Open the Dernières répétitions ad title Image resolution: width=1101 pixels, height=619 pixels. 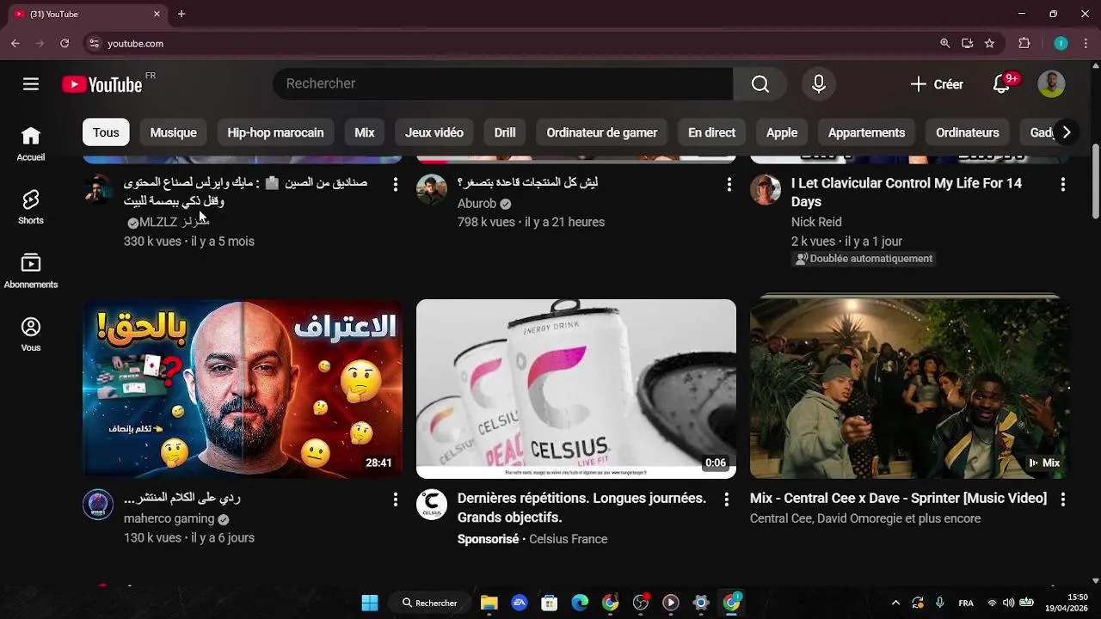tap(581, 508)
